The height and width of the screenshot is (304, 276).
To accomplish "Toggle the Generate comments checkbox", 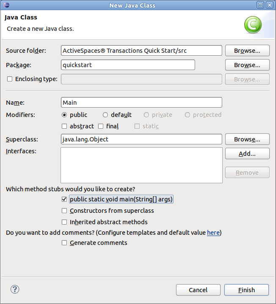I will coord(64,243).
